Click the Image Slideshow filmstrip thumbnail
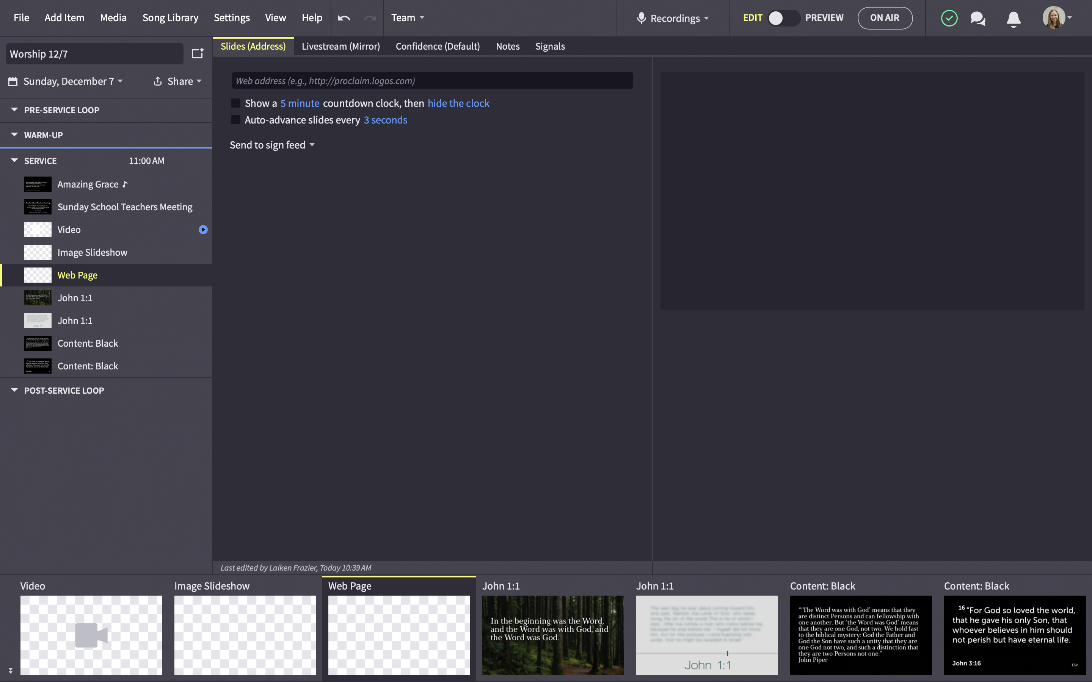The width and height of the screenshot is (1092, 682). click(x=245, y=635)
